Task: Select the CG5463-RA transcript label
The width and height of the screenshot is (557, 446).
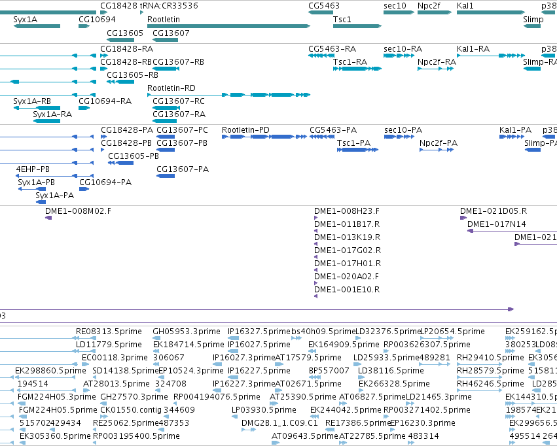Action: point(332,49)
